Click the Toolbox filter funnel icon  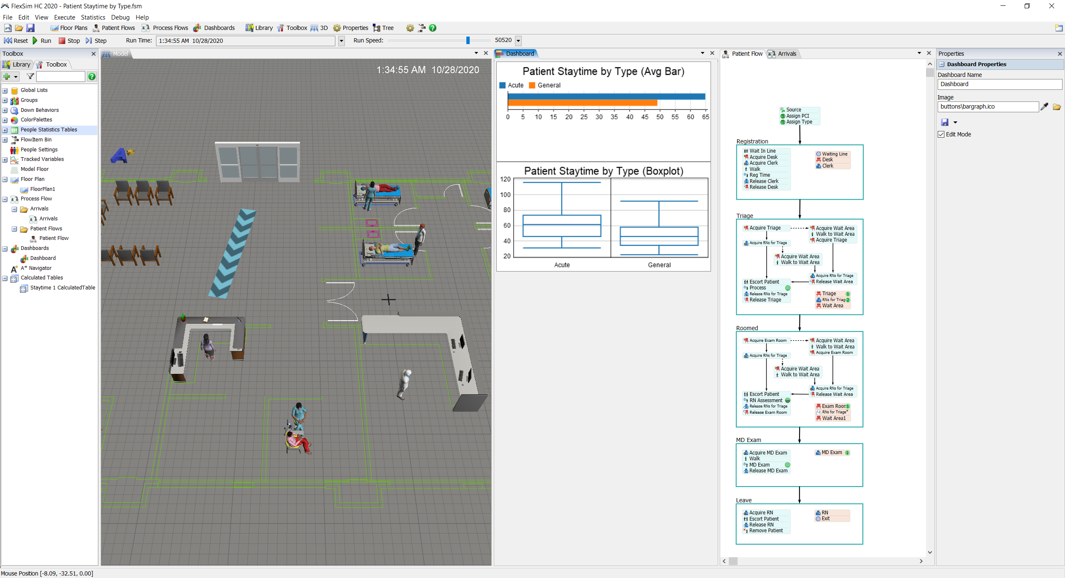(30, 77)
